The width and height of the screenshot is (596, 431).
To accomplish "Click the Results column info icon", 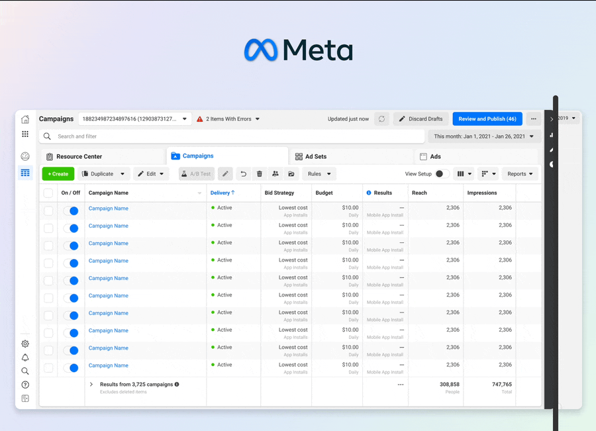I will click(x=369, y=193).
